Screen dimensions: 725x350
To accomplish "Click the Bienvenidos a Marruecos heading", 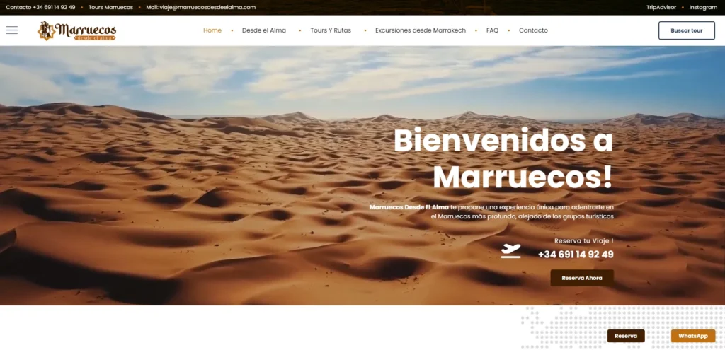I will [x=503, y=158].
